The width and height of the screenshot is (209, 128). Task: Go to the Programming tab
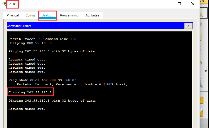pyautogui.click(x=69, y=15)
